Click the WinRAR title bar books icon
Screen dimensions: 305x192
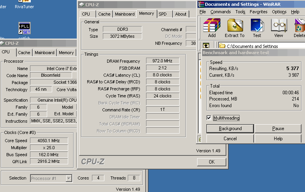click(201, 4)
